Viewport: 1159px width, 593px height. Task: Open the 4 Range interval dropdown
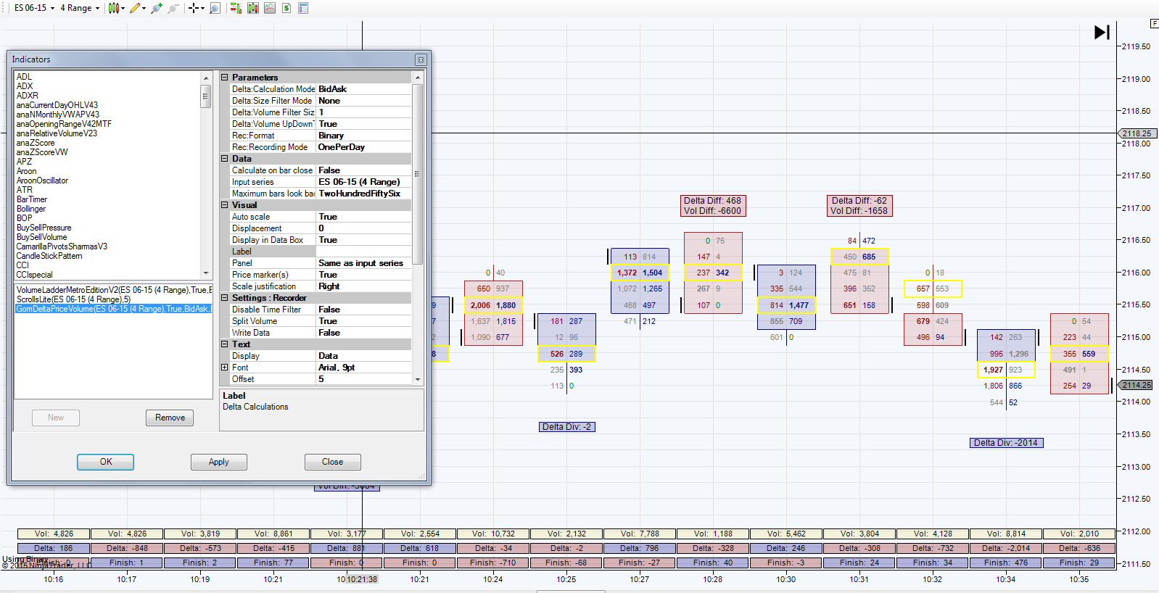pos(80,8)
